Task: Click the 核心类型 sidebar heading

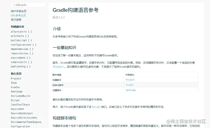Action: pyautogui.click(x=16, y=74)
